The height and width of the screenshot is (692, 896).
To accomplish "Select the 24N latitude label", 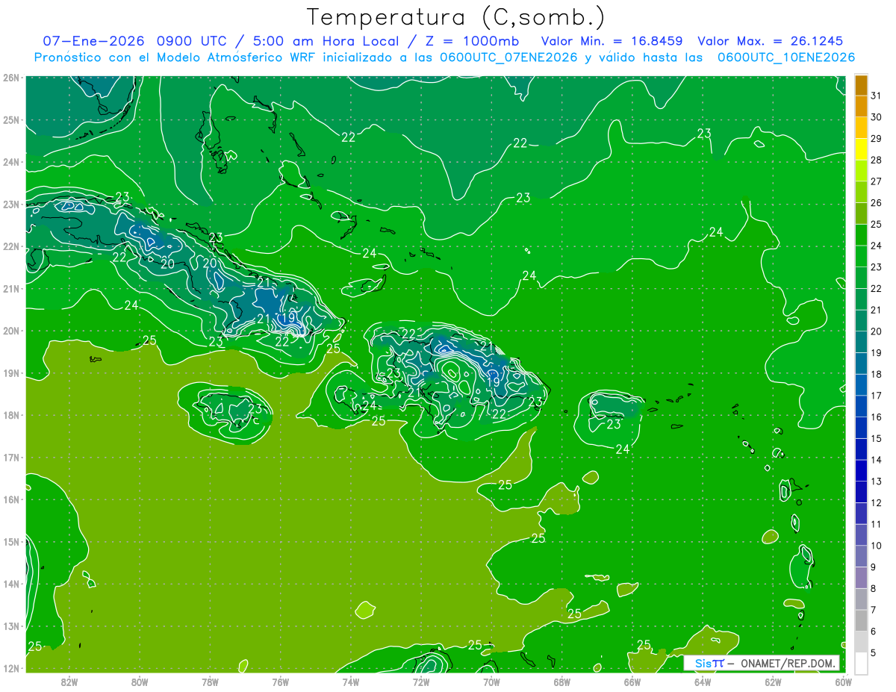I will pos(10,162).
